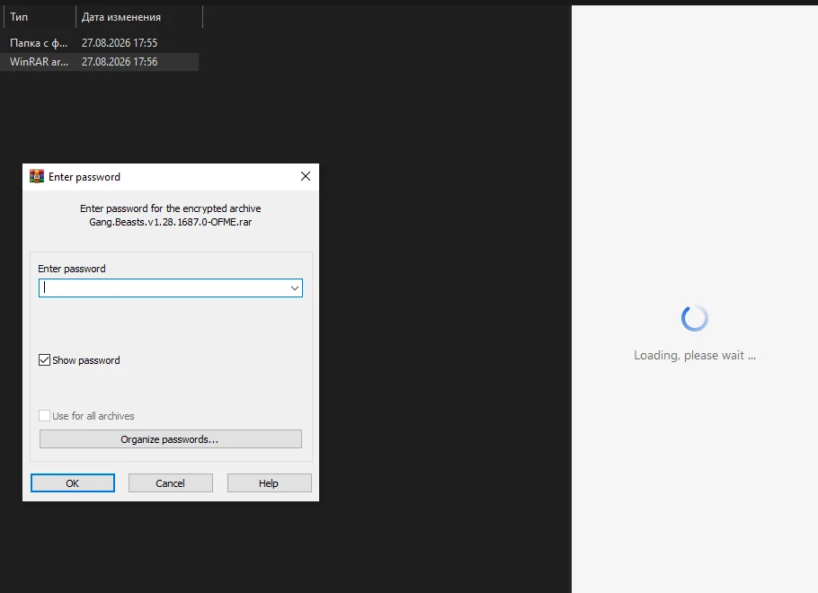Image resolution: width=818 pixels, height=593 pixels.
Task: Sort file list by Тип column
Action: 40,17
